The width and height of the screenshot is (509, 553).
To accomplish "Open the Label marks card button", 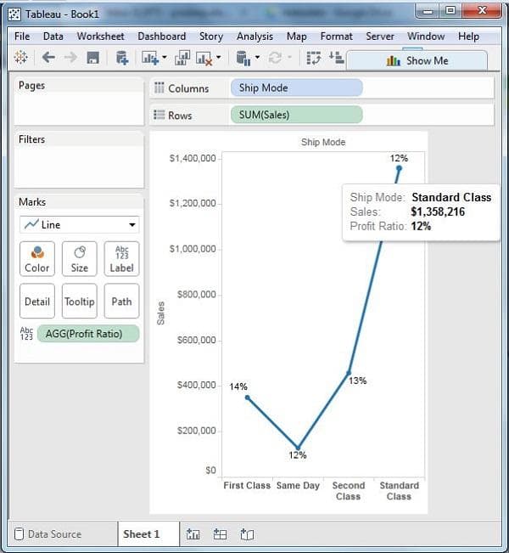I will [121, 258].
